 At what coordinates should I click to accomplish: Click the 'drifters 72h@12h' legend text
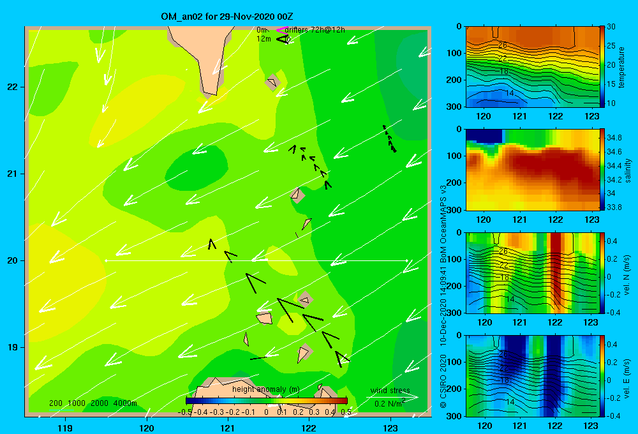[x=315, y=30]
